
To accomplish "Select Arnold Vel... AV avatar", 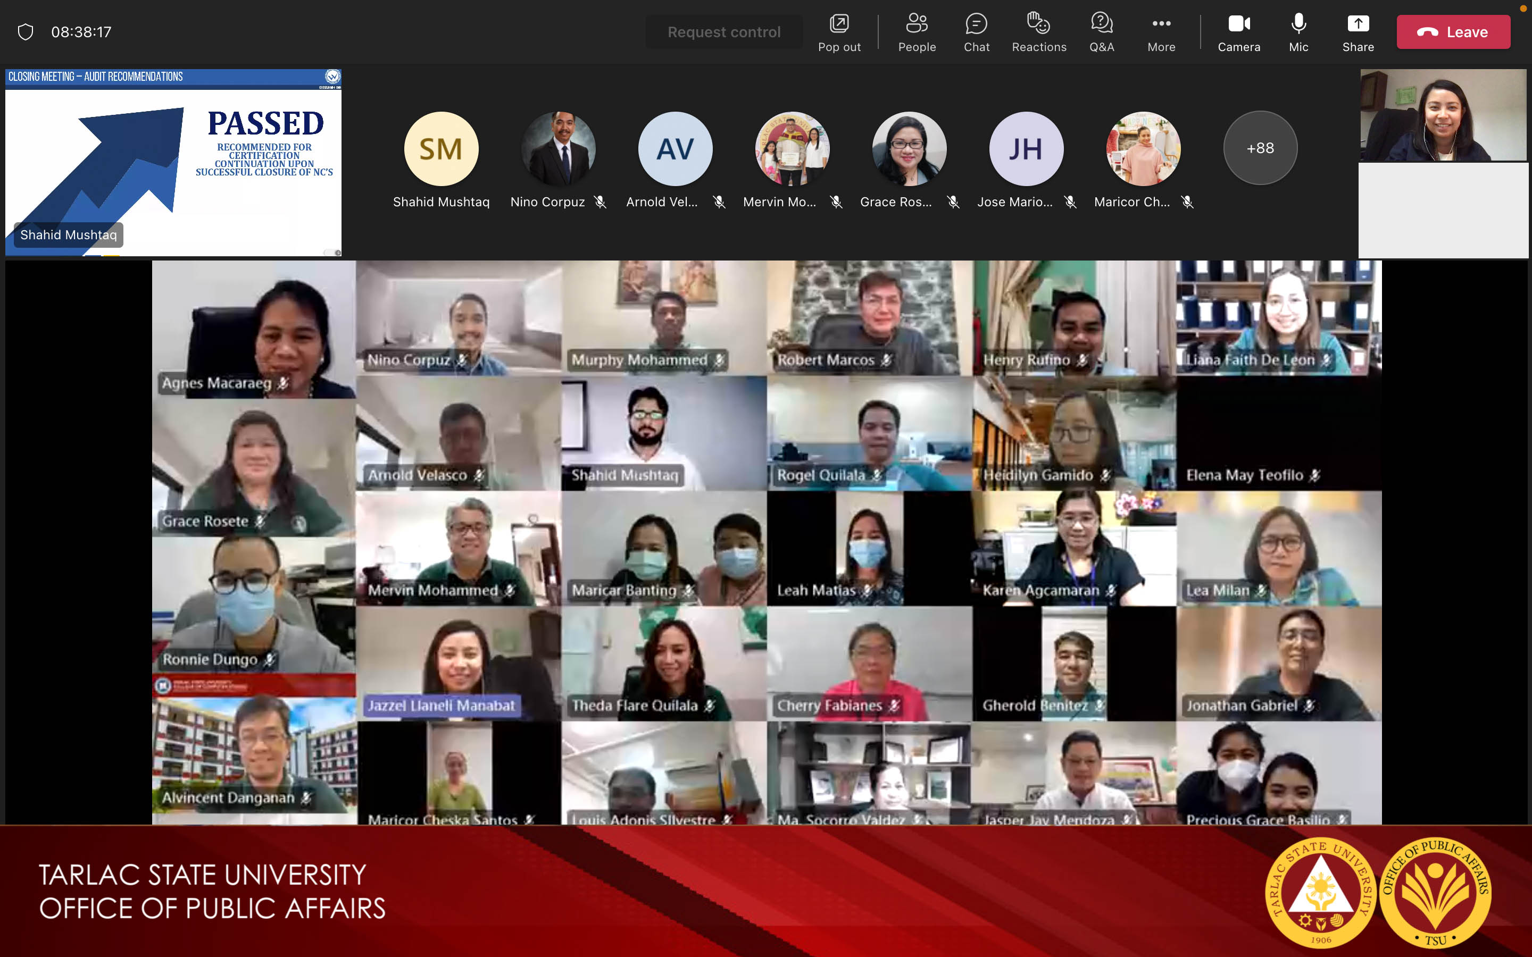I will click(x=675, y=149).
